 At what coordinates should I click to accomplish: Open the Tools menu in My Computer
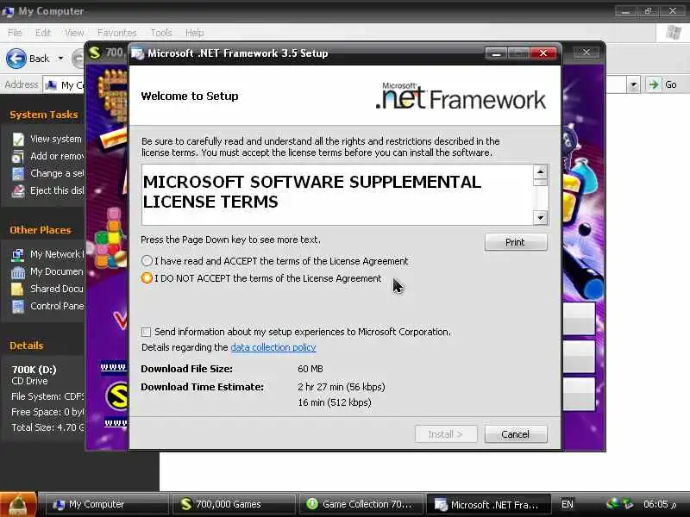tap(161, 33)
